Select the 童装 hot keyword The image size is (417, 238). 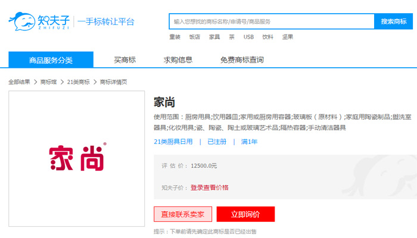point(175,37)
